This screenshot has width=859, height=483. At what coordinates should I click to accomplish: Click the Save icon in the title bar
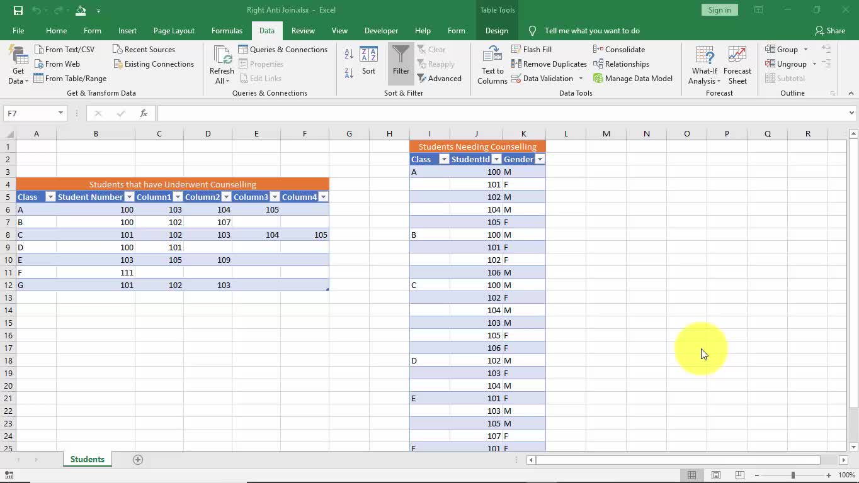tap(18, 10)
